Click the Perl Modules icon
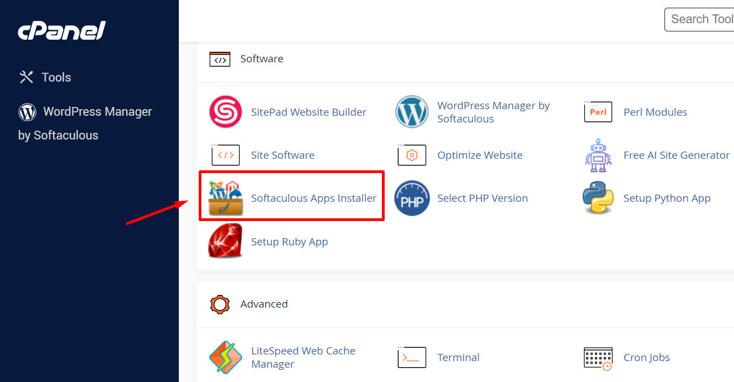Viewport: 734px width, 382px height. 598,112
